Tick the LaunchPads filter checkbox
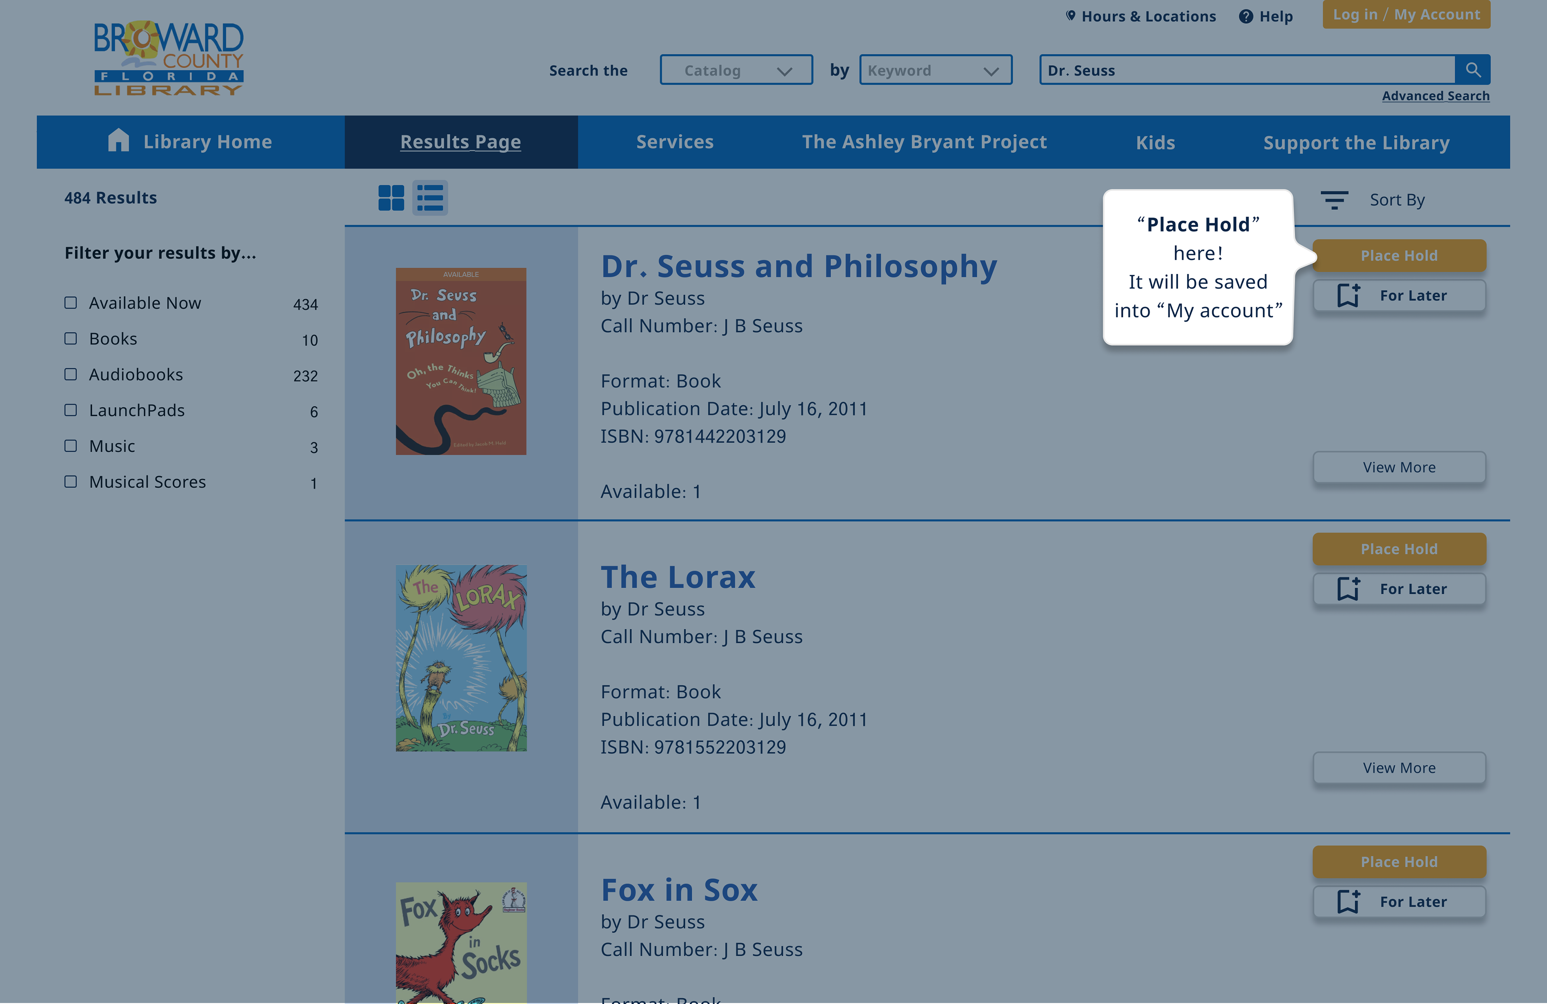 pos(71,410)
